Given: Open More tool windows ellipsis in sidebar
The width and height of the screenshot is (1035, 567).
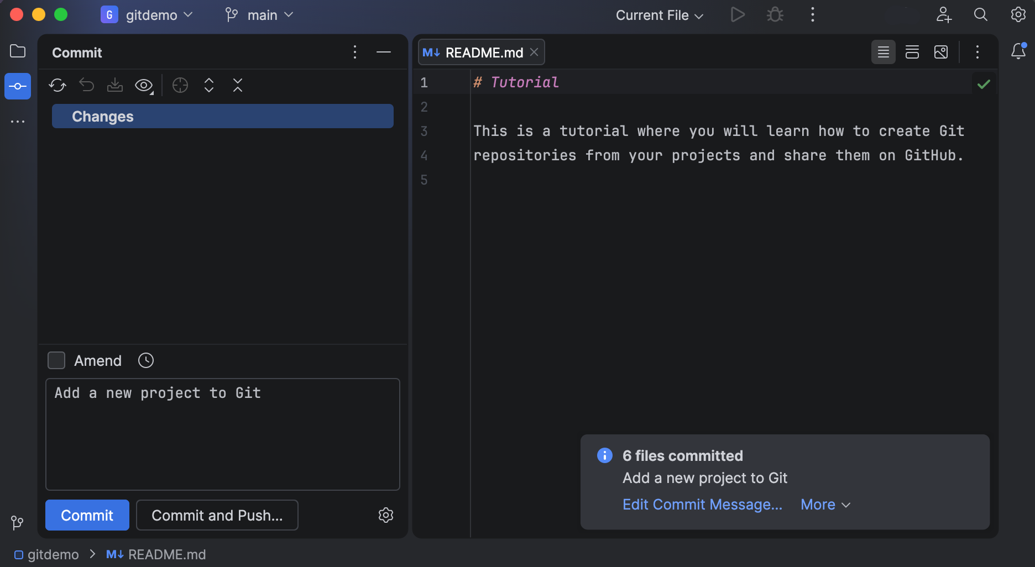Looking at the screenshot, I should (18, 122).
